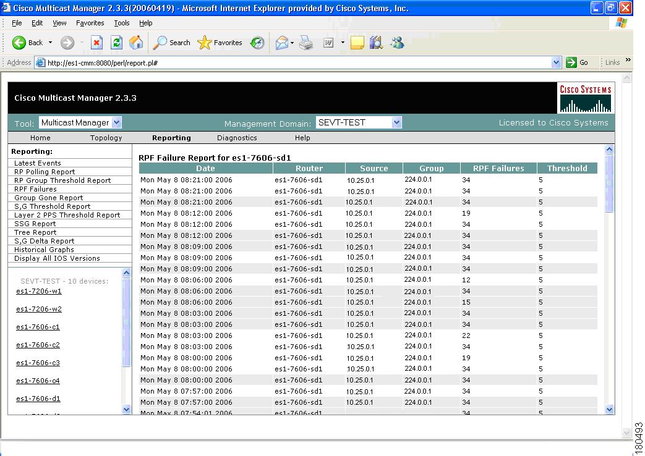Open the S,G Delta Report

[45, 241]
